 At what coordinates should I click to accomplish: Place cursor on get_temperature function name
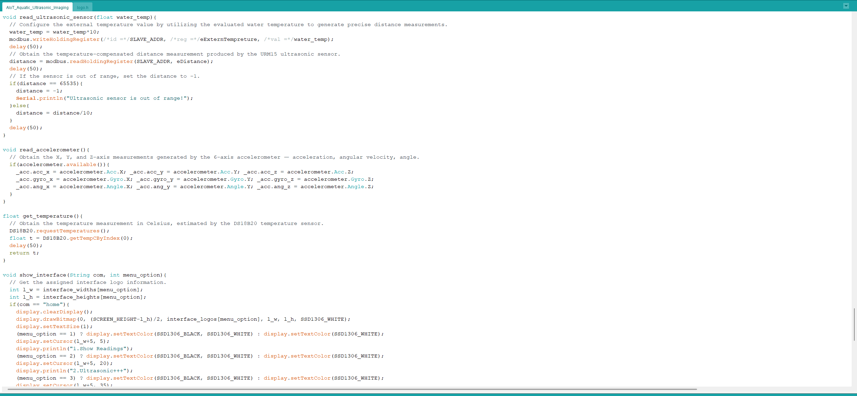(48, 216)
